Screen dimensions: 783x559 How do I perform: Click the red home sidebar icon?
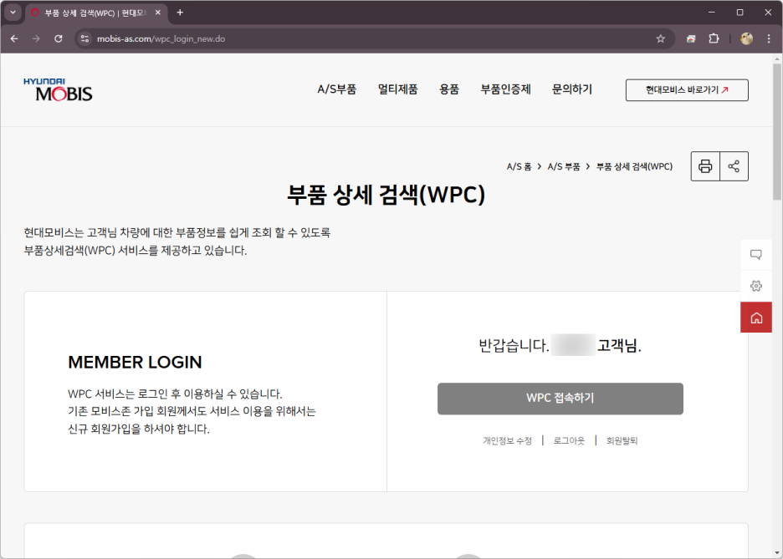pyautogui.click(x=756, y=318)
